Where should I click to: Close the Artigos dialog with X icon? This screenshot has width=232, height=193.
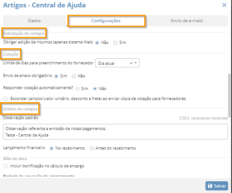224,5
